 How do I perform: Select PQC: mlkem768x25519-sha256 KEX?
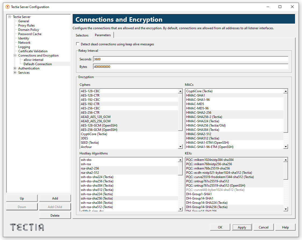pyautogui.click(x=234, y=168)
